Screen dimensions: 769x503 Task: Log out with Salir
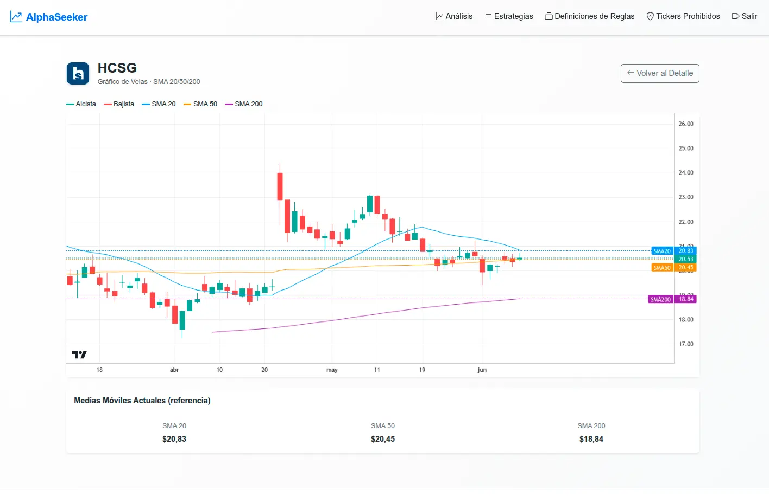745,16
